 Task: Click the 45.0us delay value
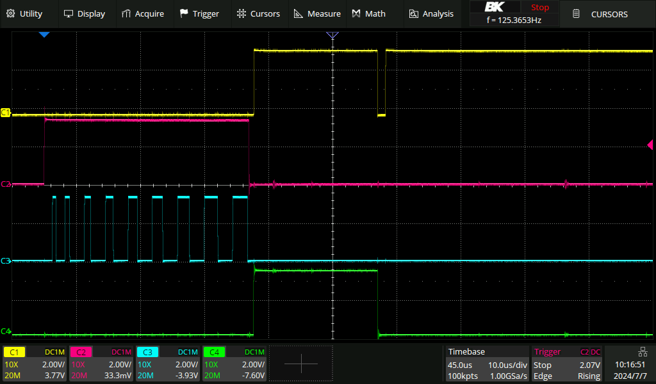[460, 365]
